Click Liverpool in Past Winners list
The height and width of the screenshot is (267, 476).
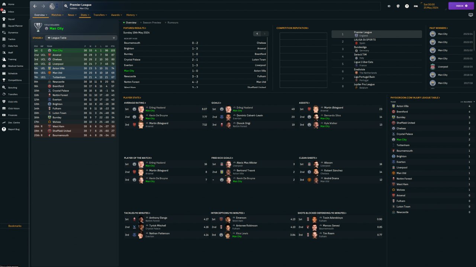coord(443,67)
